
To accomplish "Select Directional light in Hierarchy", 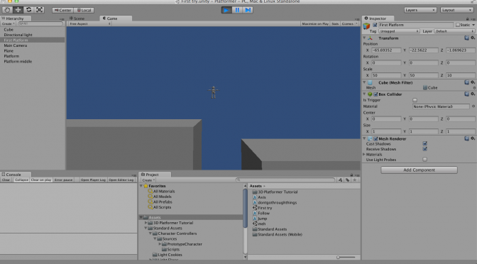I will point(18,35).
